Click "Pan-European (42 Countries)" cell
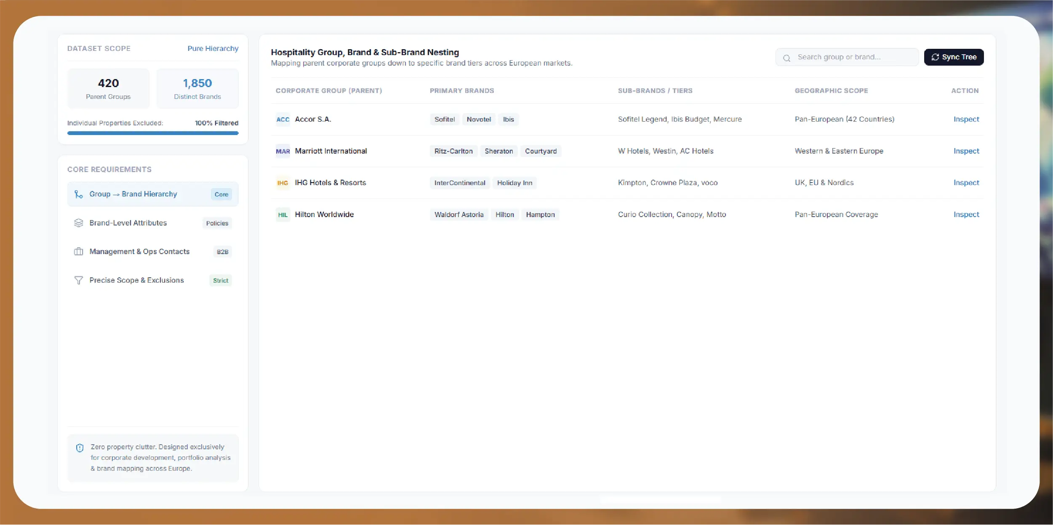Screen dimensions: 1053x525 click(x=845, y=119)
